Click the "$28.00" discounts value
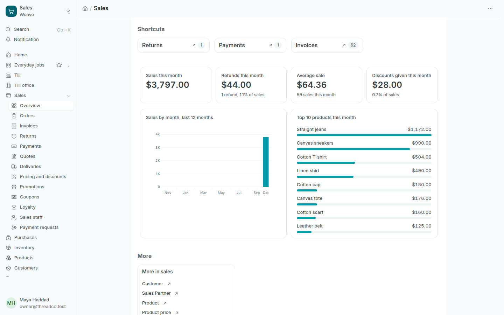Image resolution: width=504 pixels, height=315 pixels. (x=387, y=85)
